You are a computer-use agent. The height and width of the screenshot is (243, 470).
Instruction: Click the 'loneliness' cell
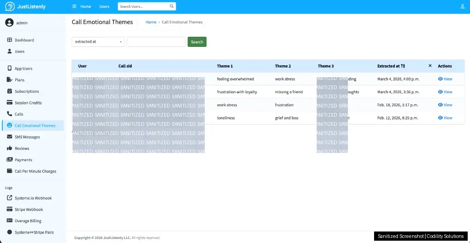coord(226,118)
